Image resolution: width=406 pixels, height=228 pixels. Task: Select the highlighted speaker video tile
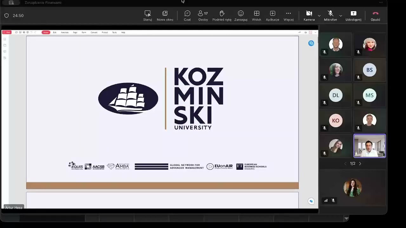(x=370, y=146)
